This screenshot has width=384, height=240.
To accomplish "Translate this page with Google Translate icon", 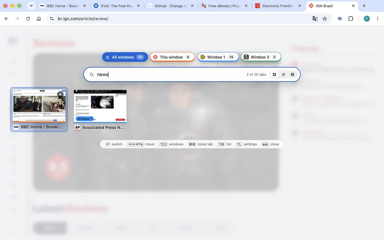I will (x=315, y=19).
